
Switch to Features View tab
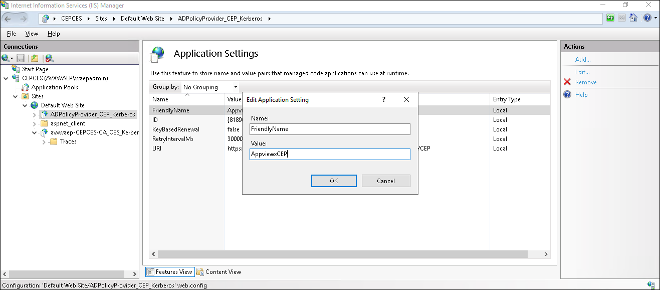169,272
